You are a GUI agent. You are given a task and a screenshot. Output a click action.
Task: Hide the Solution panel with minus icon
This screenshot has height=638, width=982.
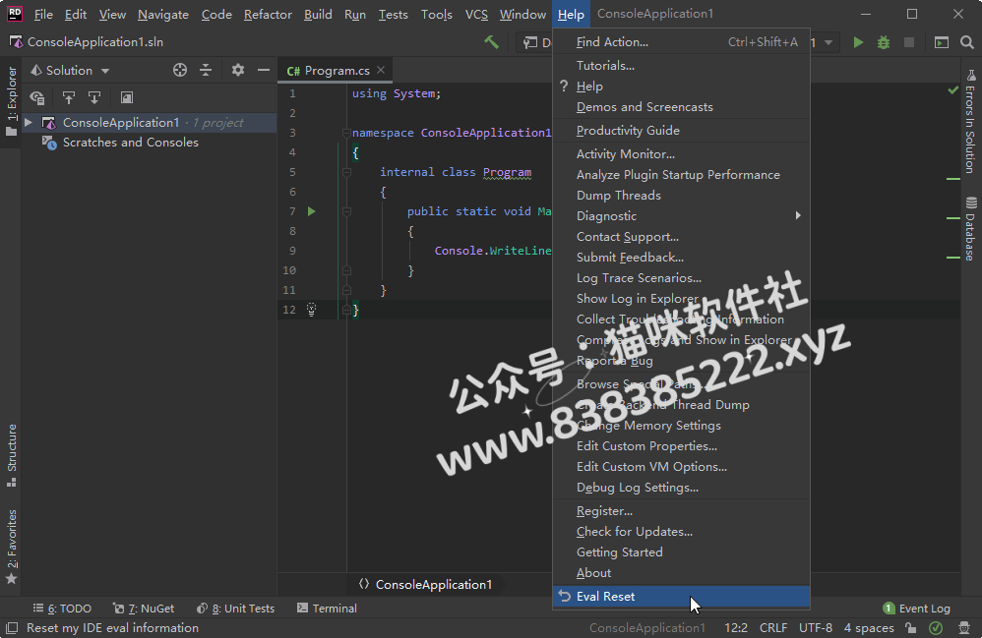pos(264,70)
